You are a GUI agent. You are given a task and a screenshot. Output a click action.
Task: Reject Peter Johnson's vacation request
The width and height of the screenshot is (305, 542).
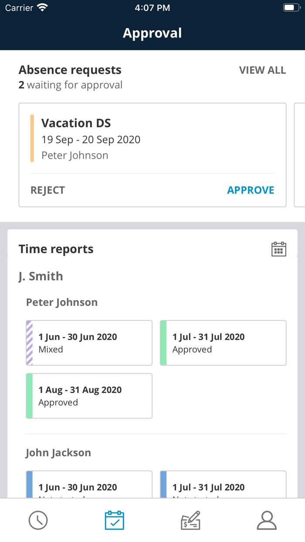(x=47, y=190)
